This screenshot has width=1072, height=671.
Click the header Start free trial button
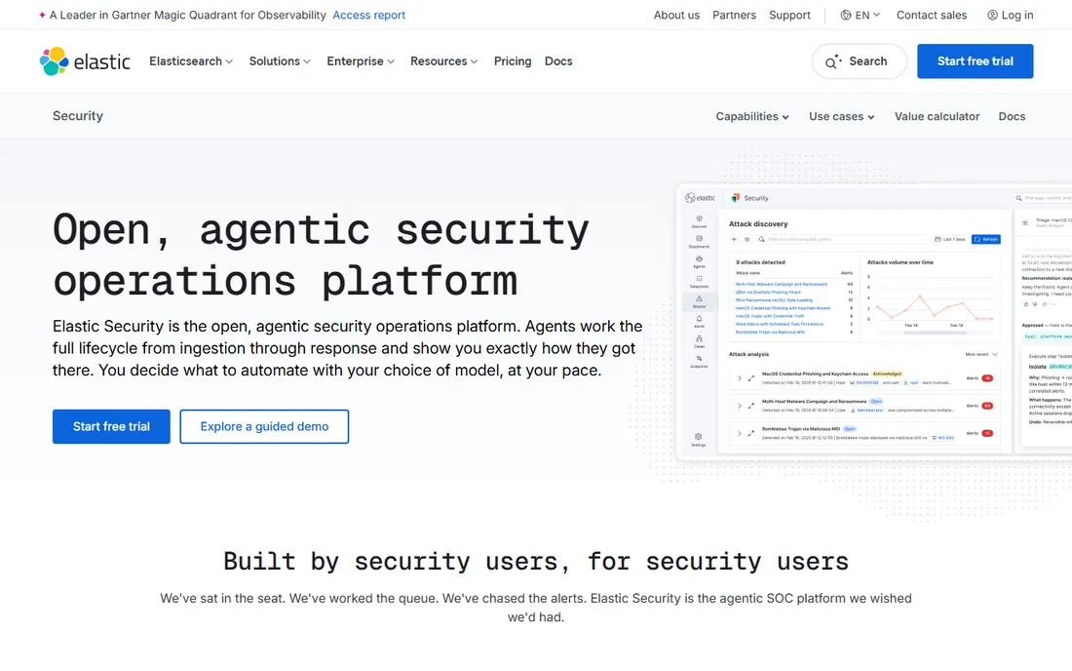tap(975, 61)
